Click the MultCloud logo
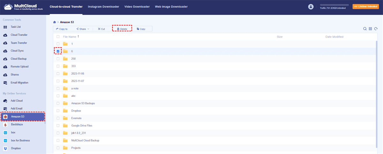 [x=23, y=7]
